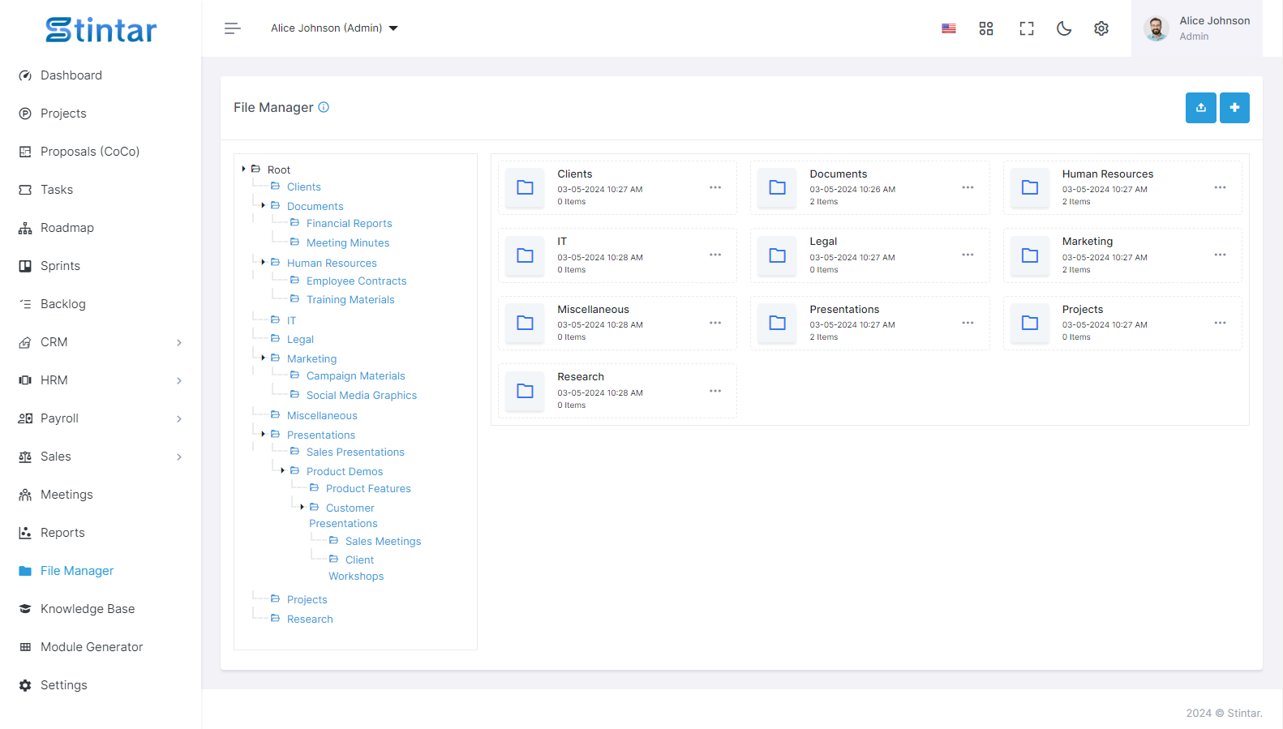Viewport: 1283px width, 729px height.
Task: Select Employee Contracts in the folder tree
Action: click(x=356, y=281)
